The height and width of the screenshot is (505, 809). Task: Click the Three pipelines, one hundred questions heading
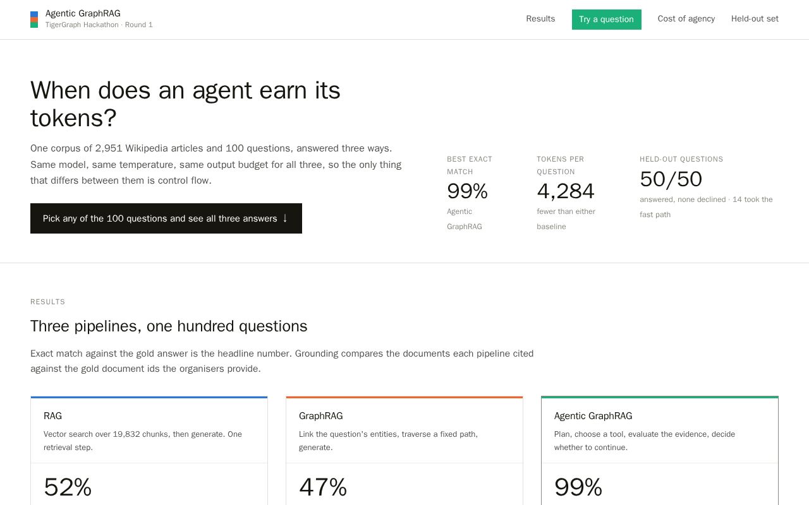point(169,326)
